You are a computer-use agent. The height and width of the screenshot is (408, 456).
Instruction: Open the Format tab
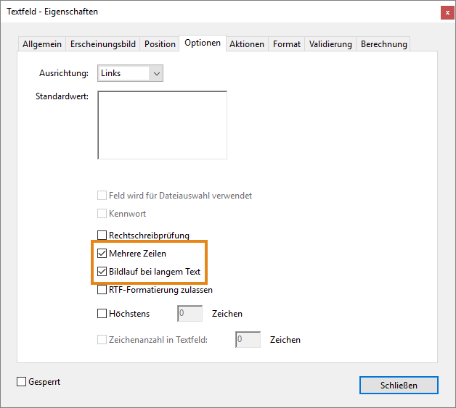(x=287, y=44)
